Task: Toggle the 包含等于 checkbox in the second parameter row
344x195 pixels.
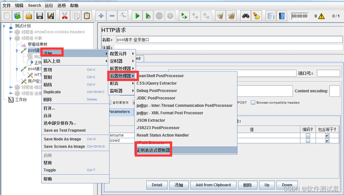Action: pos(327,141)
